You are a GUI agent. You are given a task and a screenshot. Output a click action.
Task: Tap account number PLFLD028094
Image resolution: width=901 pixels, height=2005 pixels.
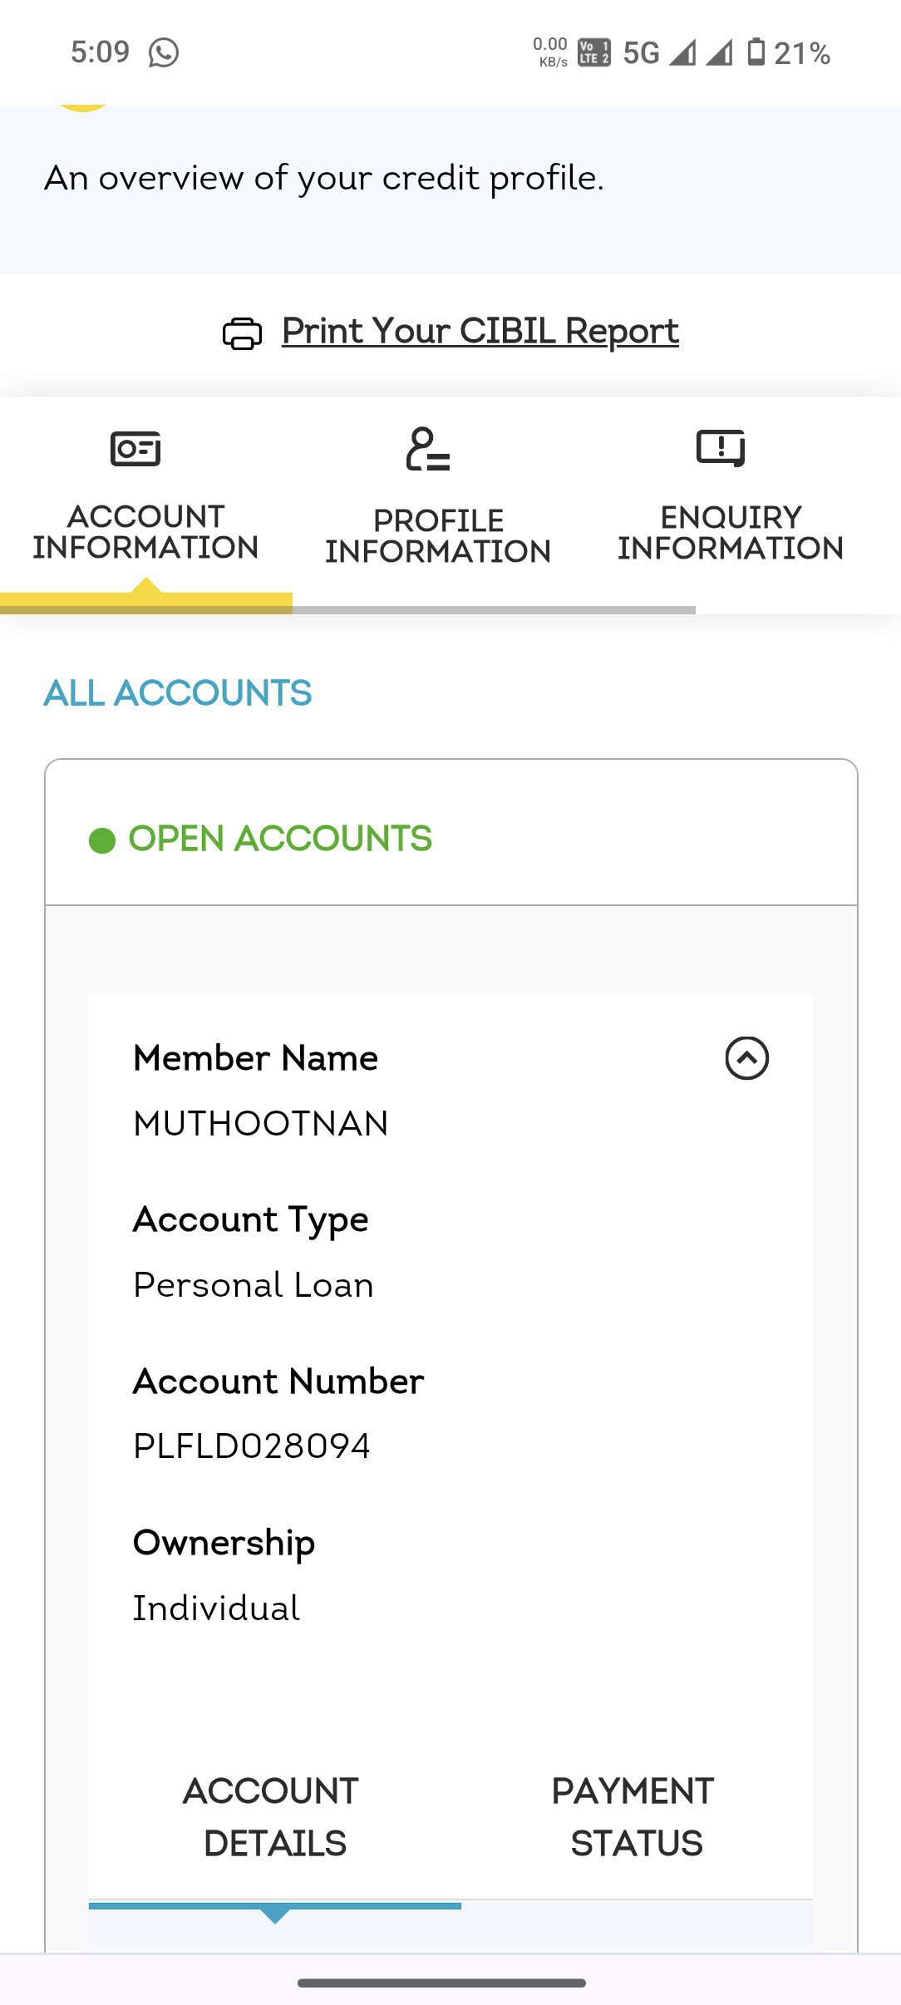(x=252, y=1446)
